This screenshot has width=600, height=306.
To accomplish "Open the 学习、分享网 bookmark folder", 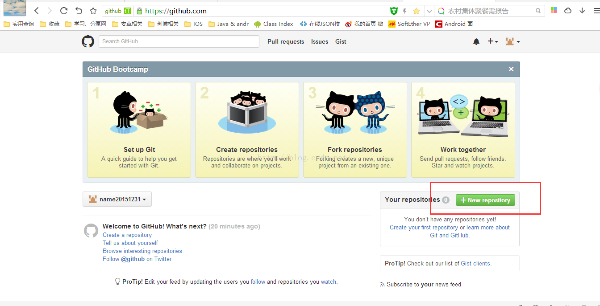I will [x=86, y=24].
